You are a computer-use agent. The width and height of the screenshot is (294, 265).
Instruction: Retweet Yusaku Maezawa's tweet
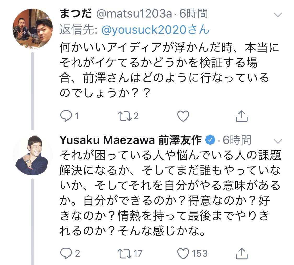(x=124, y=253)
